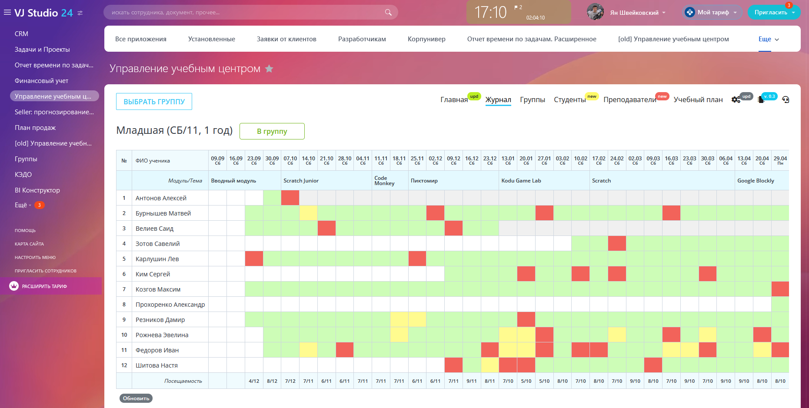The width and height of the screenshot is (809, 408).
Task: Click the crown icon next to Расширить тариф
Action: point(14,286)
